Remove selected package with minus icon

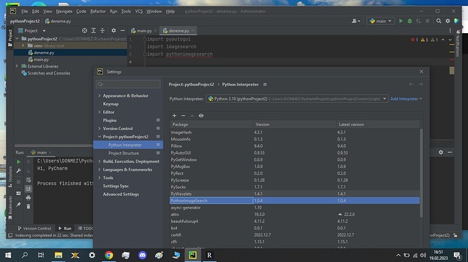click(x=183, y=116)
